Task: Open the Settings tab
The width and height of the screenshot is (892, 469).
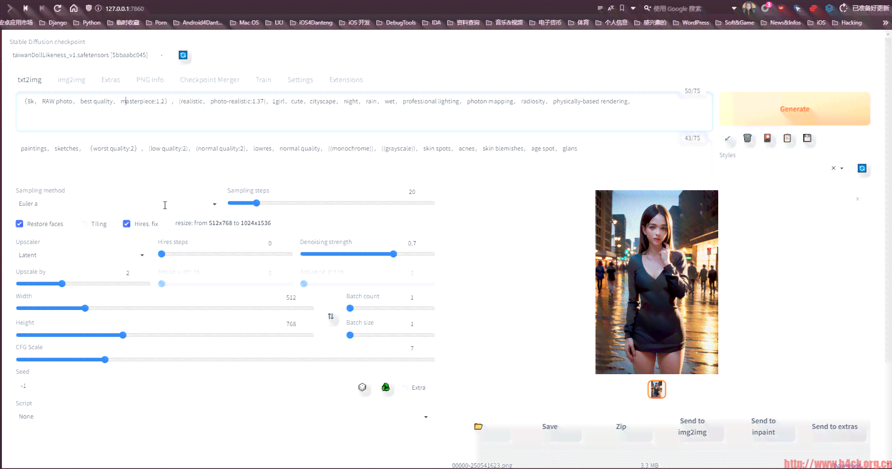Action: 300,80
